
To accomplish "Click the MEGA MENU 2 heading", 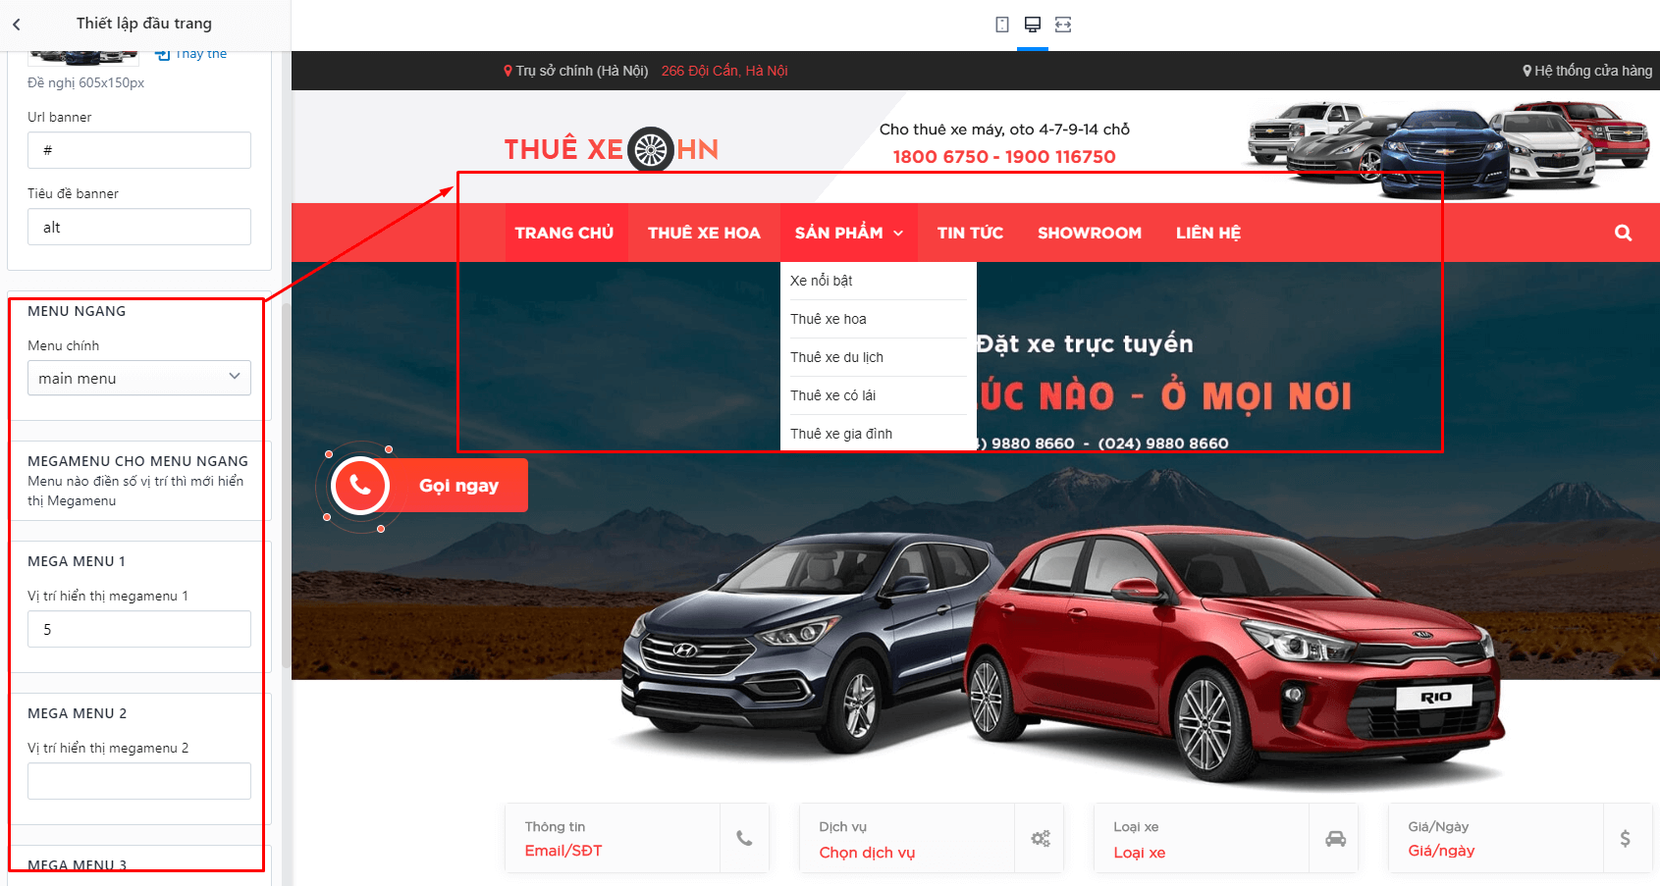I will 78,713.
